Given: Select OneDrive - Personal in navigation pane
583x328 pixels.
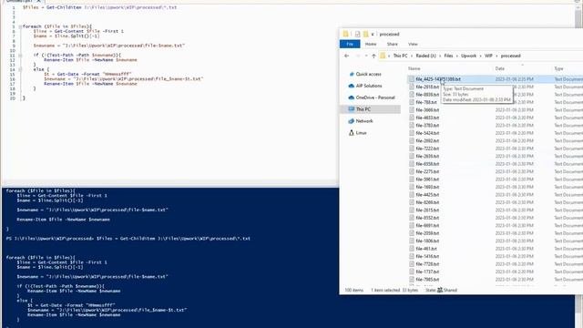Looking at the screenshot, I should pos(375,97).
